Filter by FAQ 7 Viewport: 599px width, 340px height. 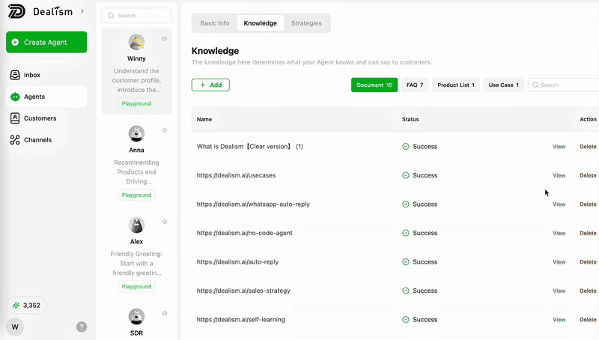[415, 85]
